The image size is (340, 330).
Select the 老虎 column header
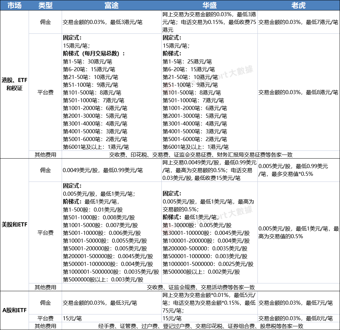(x=299, y=5)
